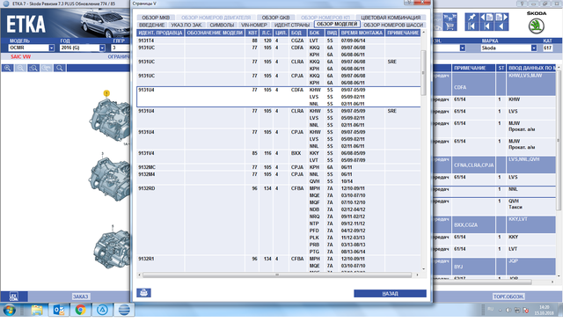The image size is (563, 322).
Task: Click the pushpin icon in the toolbar
Action: pyautogui.click(x=472, y=18)
